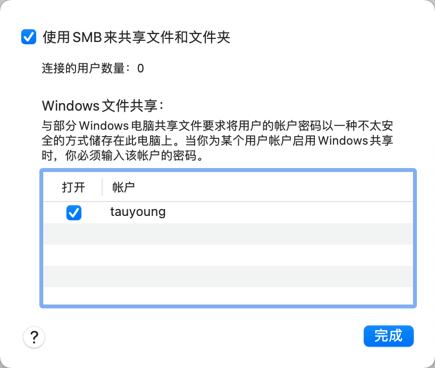Open help for Windows file sharing

[34, 337]
